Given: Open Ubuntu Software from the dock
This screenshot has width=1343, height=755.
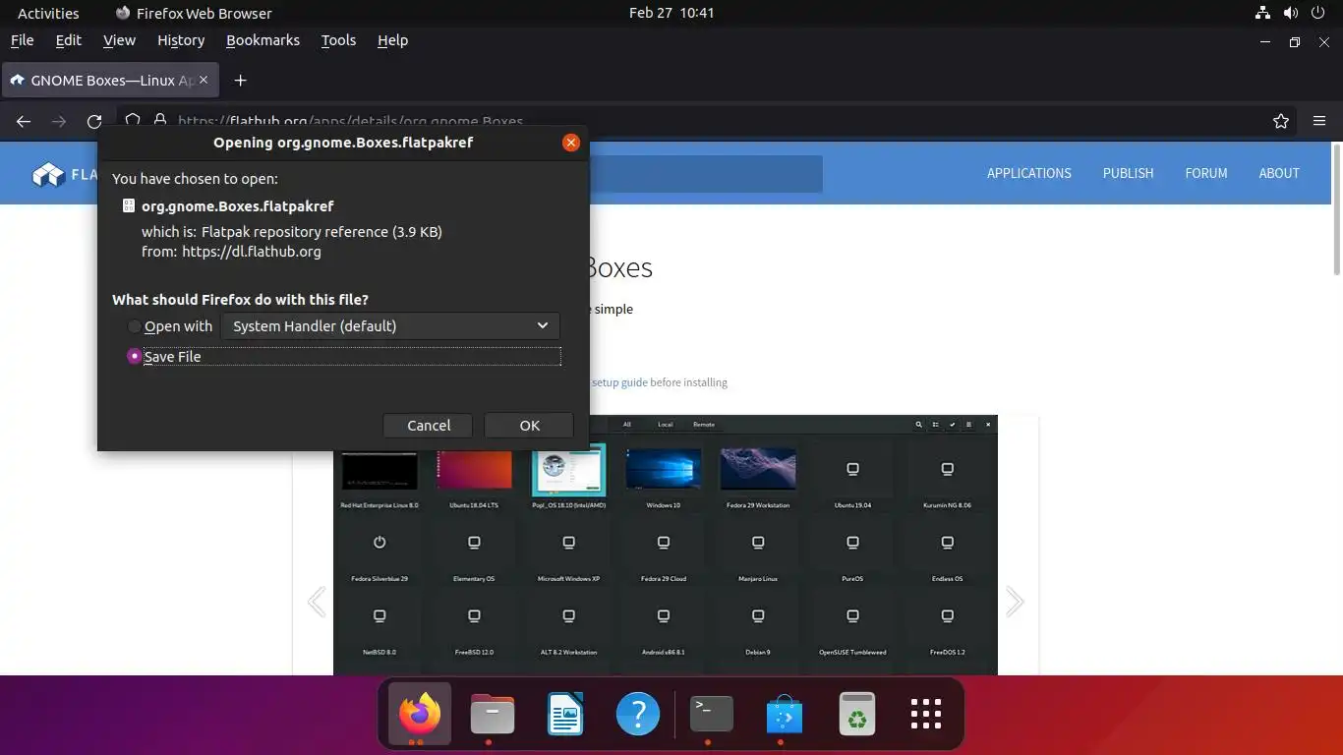Looking at the screenshot, I should coord(784,714).
